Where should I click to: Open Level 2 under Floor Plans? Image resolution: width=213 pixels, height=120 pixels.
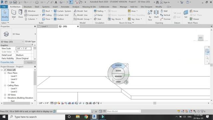pyautogui.click(x=14, y=79)
